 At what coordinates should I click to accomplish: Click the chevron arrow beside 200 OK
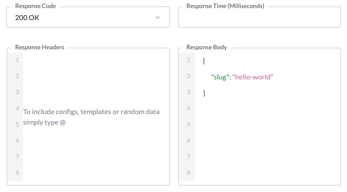[157, 18]
